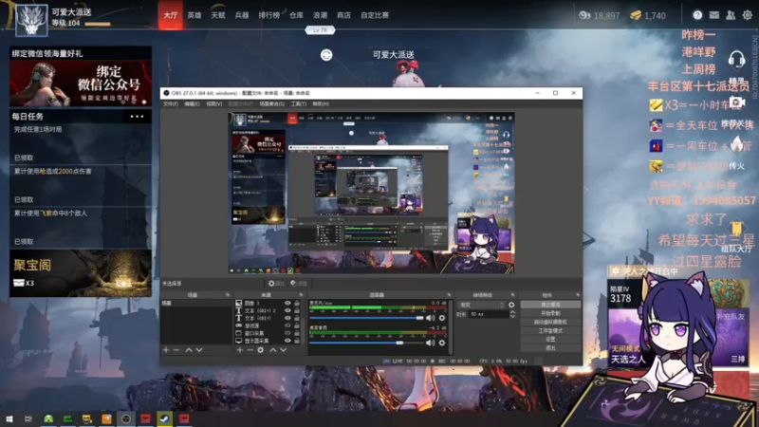The height and width of the screenshot is (427, 759).
Task: Toggle visibility of 文本 (GDI+) 2 source
Action: (x=287, y=311)
